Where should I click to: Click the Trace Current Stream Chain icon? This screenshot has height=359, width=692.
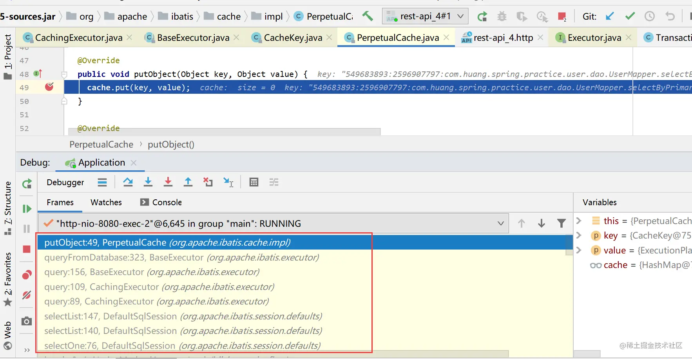[274, 182]
